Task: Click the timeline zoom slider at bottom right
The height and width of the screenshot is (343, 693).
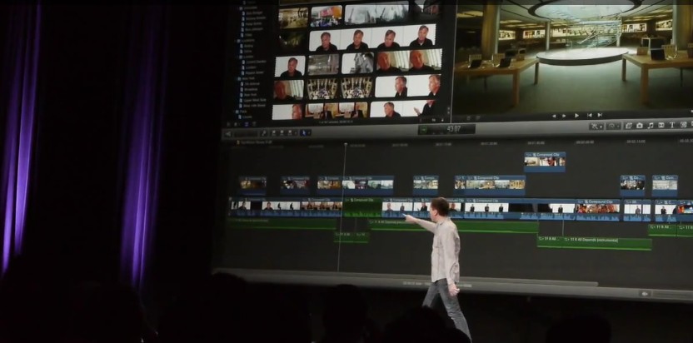Action: [672, 295]
